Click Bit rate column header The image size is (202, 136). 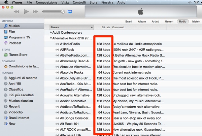click(103, 27)
